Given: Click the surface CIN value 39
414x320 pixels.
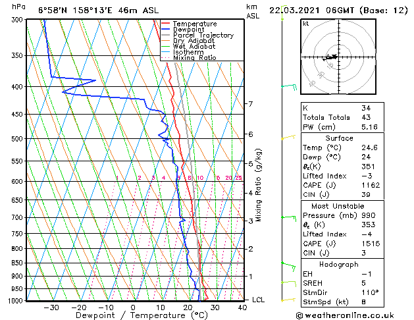Looking at the screenshot, I should coord(366,195).
